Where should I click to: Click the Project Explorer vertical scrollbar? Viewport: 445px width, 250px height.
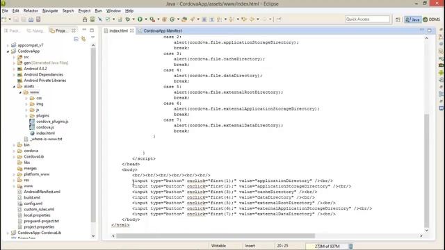[93, 135]
